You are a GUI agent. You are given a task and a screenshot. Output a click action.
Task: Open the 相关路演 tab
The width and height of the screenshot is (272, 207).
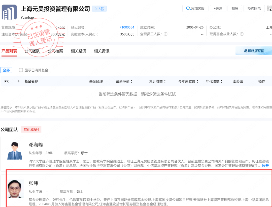(x=78, y=51)
